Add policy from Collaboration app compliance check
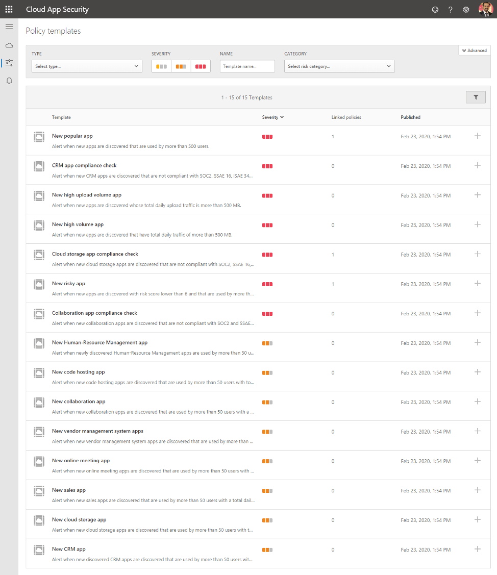Image resolution: width=497 pixels, height=575 pixels. pos(478,313)
